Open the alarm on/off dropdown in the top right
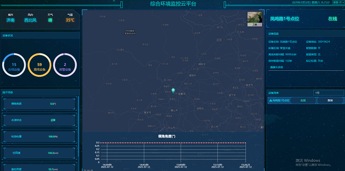 pos(338,3)
